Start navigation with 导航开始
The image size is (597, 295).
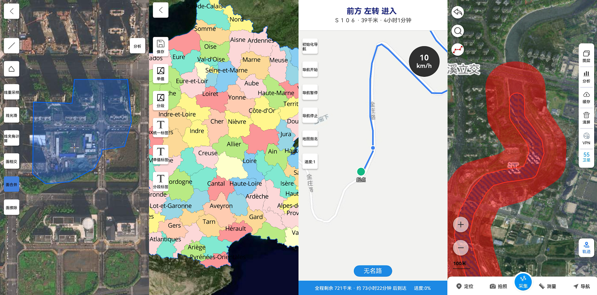(310, 69)
